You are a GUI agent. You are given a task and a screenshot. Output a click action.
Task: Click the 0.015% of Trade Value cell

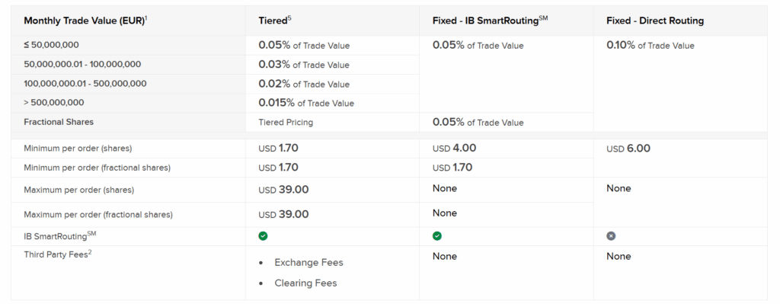[x=306, y=103]
